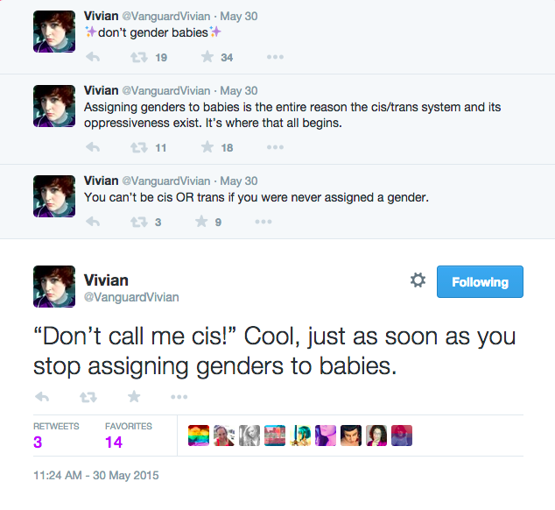
Task: Open the 11:24 AM - 30 May 2015 timestamp
Action: [x=96, y=476]
